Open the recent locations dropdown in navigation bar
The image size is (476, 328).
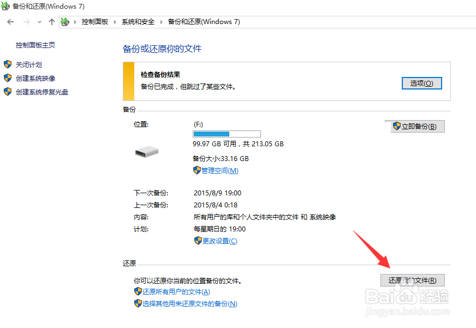(38, 22)
